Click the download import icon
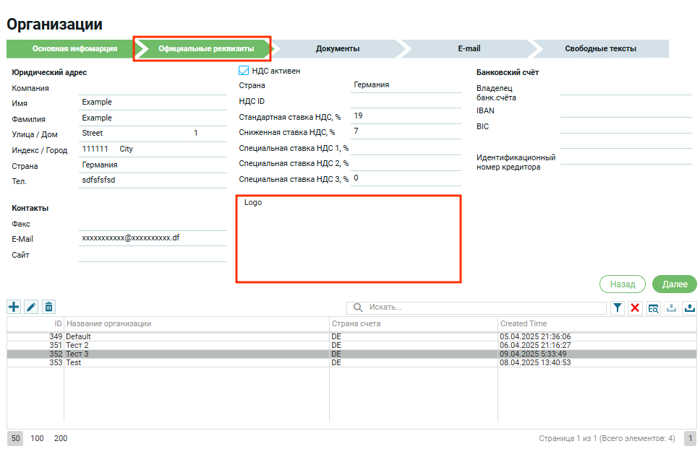700x449 pixels. point(672,308)
